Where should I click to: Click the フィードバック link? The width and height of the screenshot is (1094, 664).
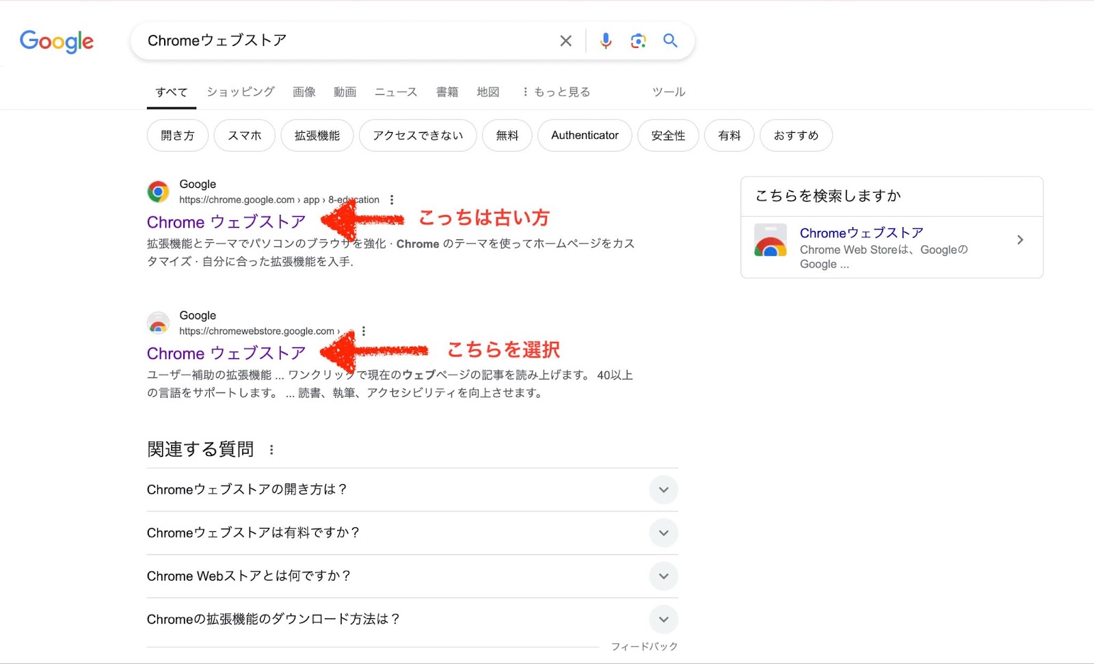click(644, 646)
